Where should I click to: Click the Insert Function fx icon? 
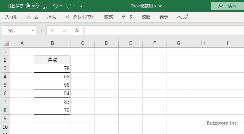pos(76,30)
